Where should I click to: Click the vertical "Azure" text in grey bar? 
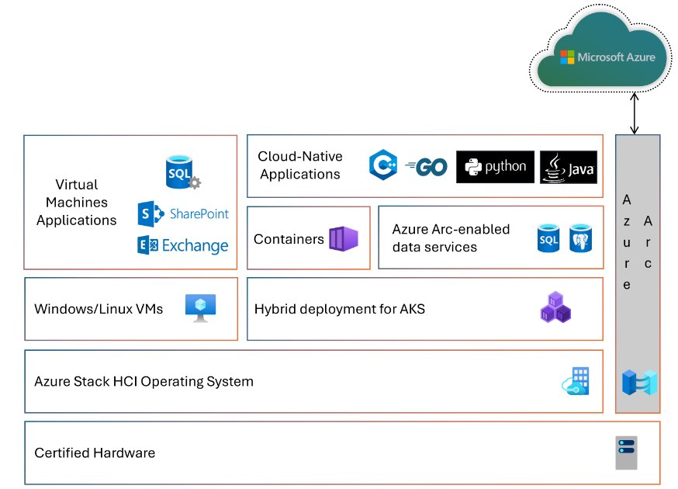coord(627,242)
